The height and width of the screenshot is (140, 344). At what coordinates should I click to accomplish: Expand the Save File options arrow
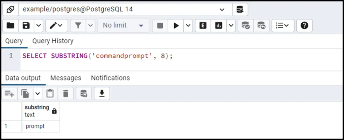point(38,25)
